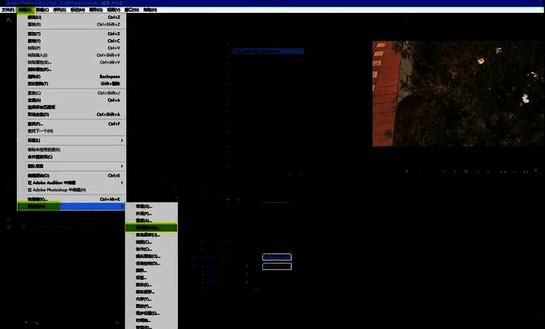Expand the 标签 (Label) submenu arrow
The height and width of the screenshot is (329, 545).
(122, 140)
